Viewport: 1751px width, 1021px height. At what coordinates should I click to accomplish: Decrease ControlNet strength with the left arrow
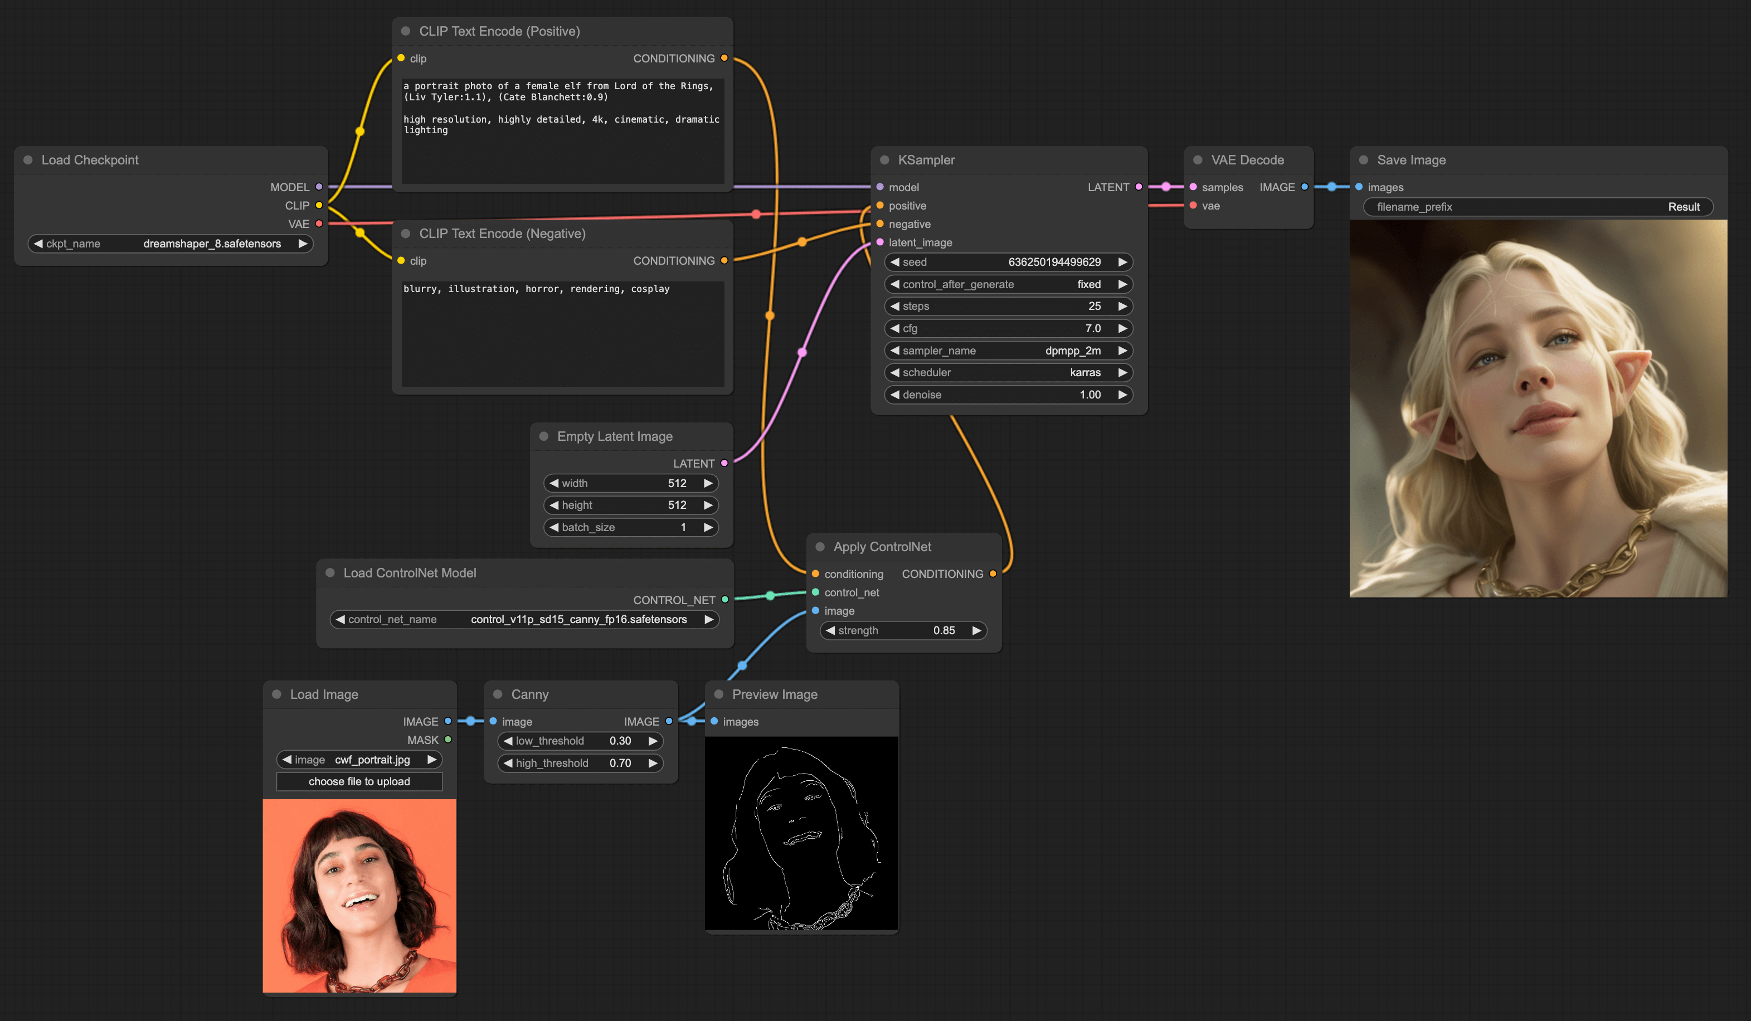[x=830, y=630]
